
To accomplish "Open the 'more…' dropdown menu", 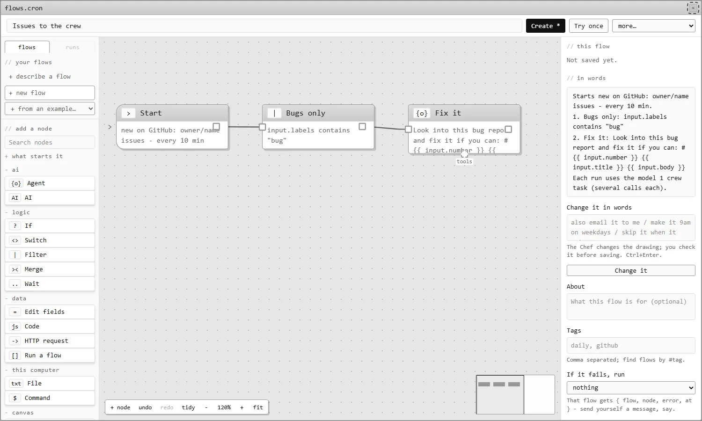I will tap(653, 26).
